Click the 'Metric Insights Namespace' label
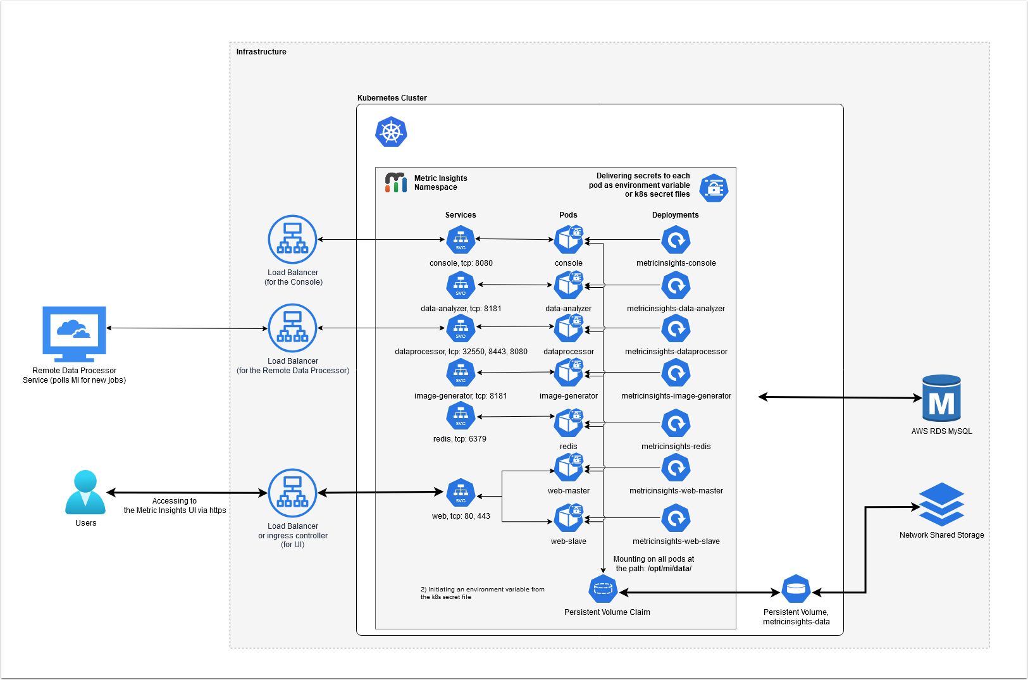Image resolution: width=1028 pixels, height=680 pixels. [441, 183]
